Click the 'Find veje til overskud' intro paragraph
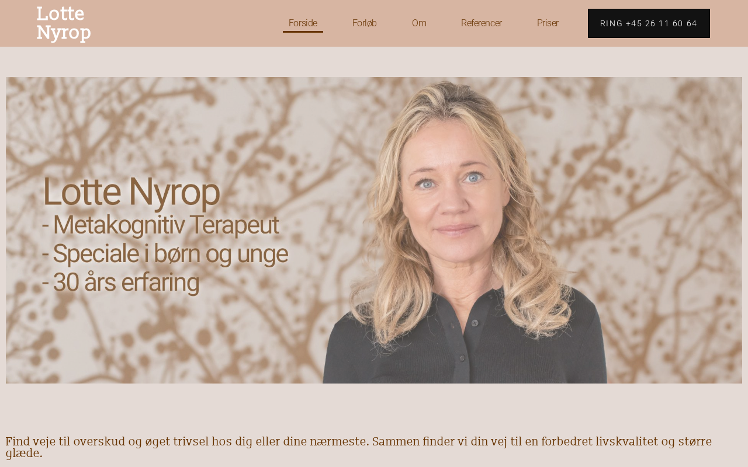The height and width of the screenshot is (467, 748). (359, 447)
